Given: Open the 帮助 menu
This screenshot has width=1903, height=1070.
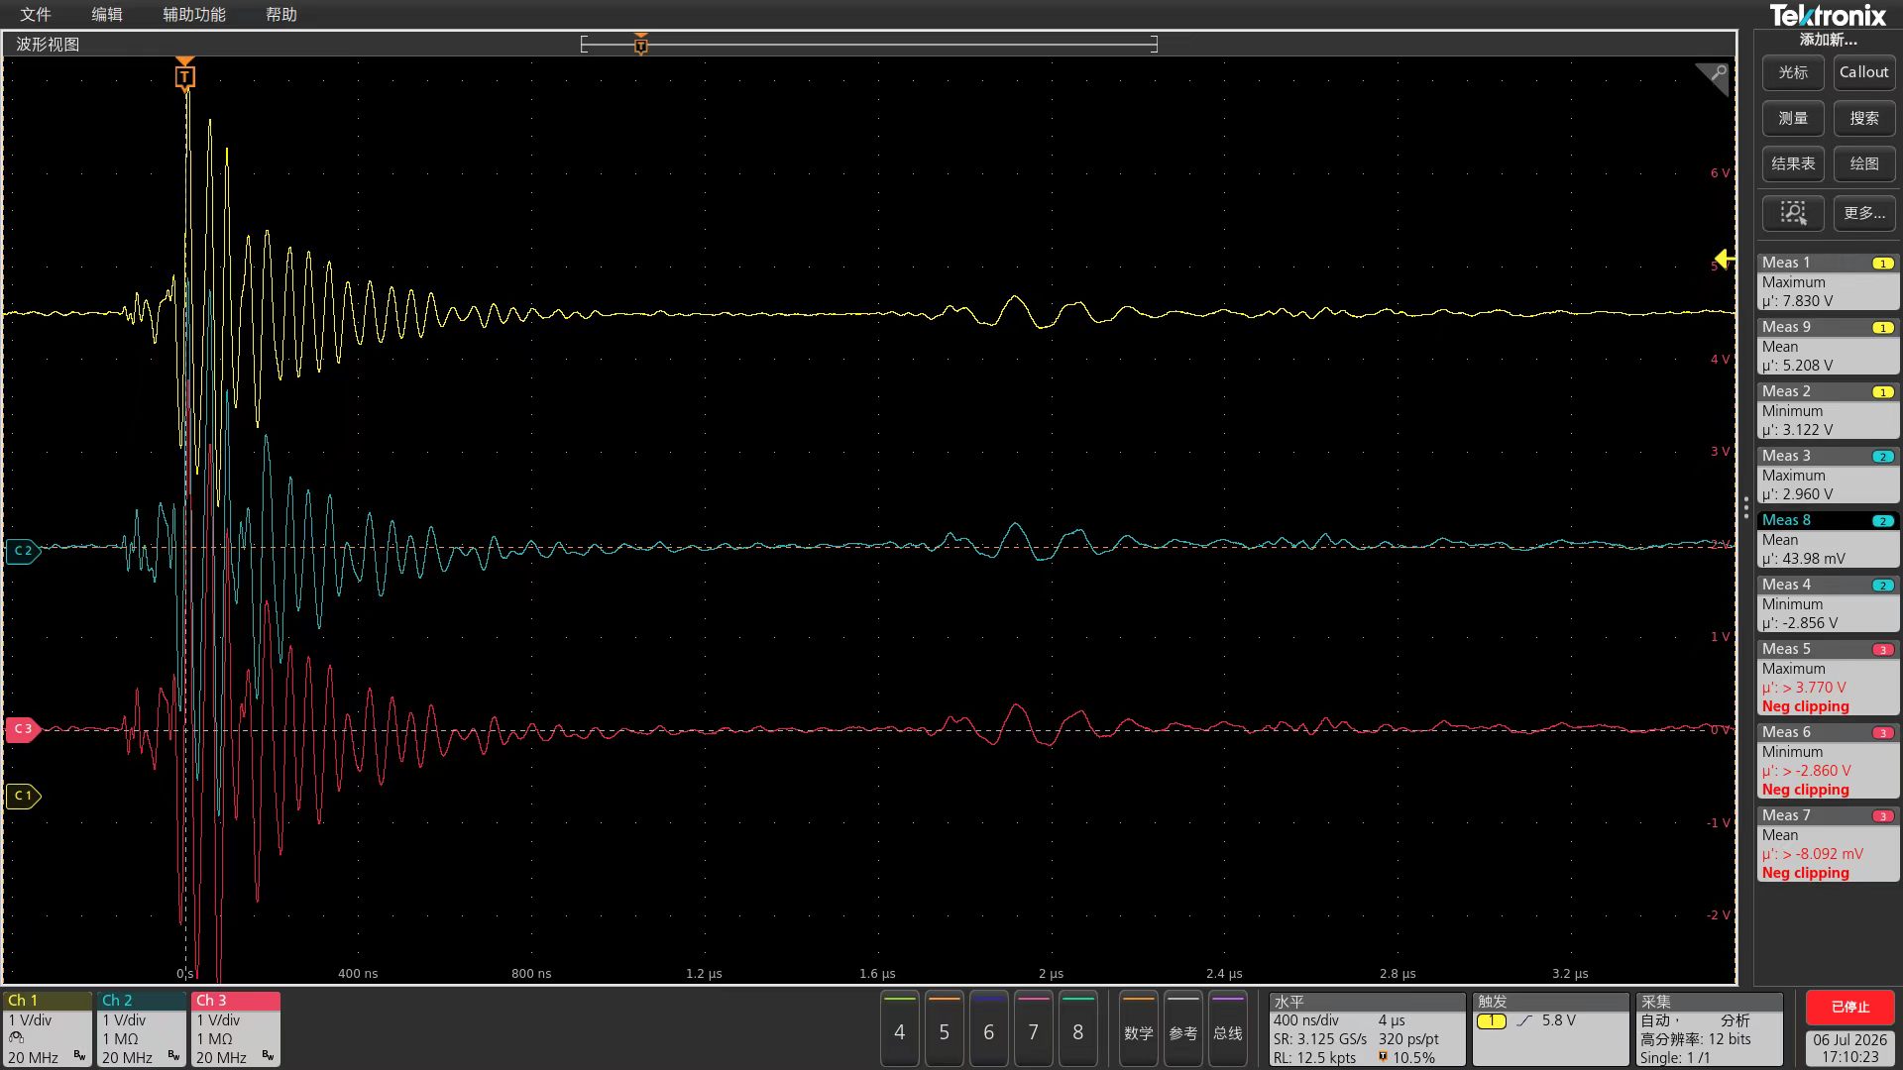Looking at the screenshot, I should point(281,14).
